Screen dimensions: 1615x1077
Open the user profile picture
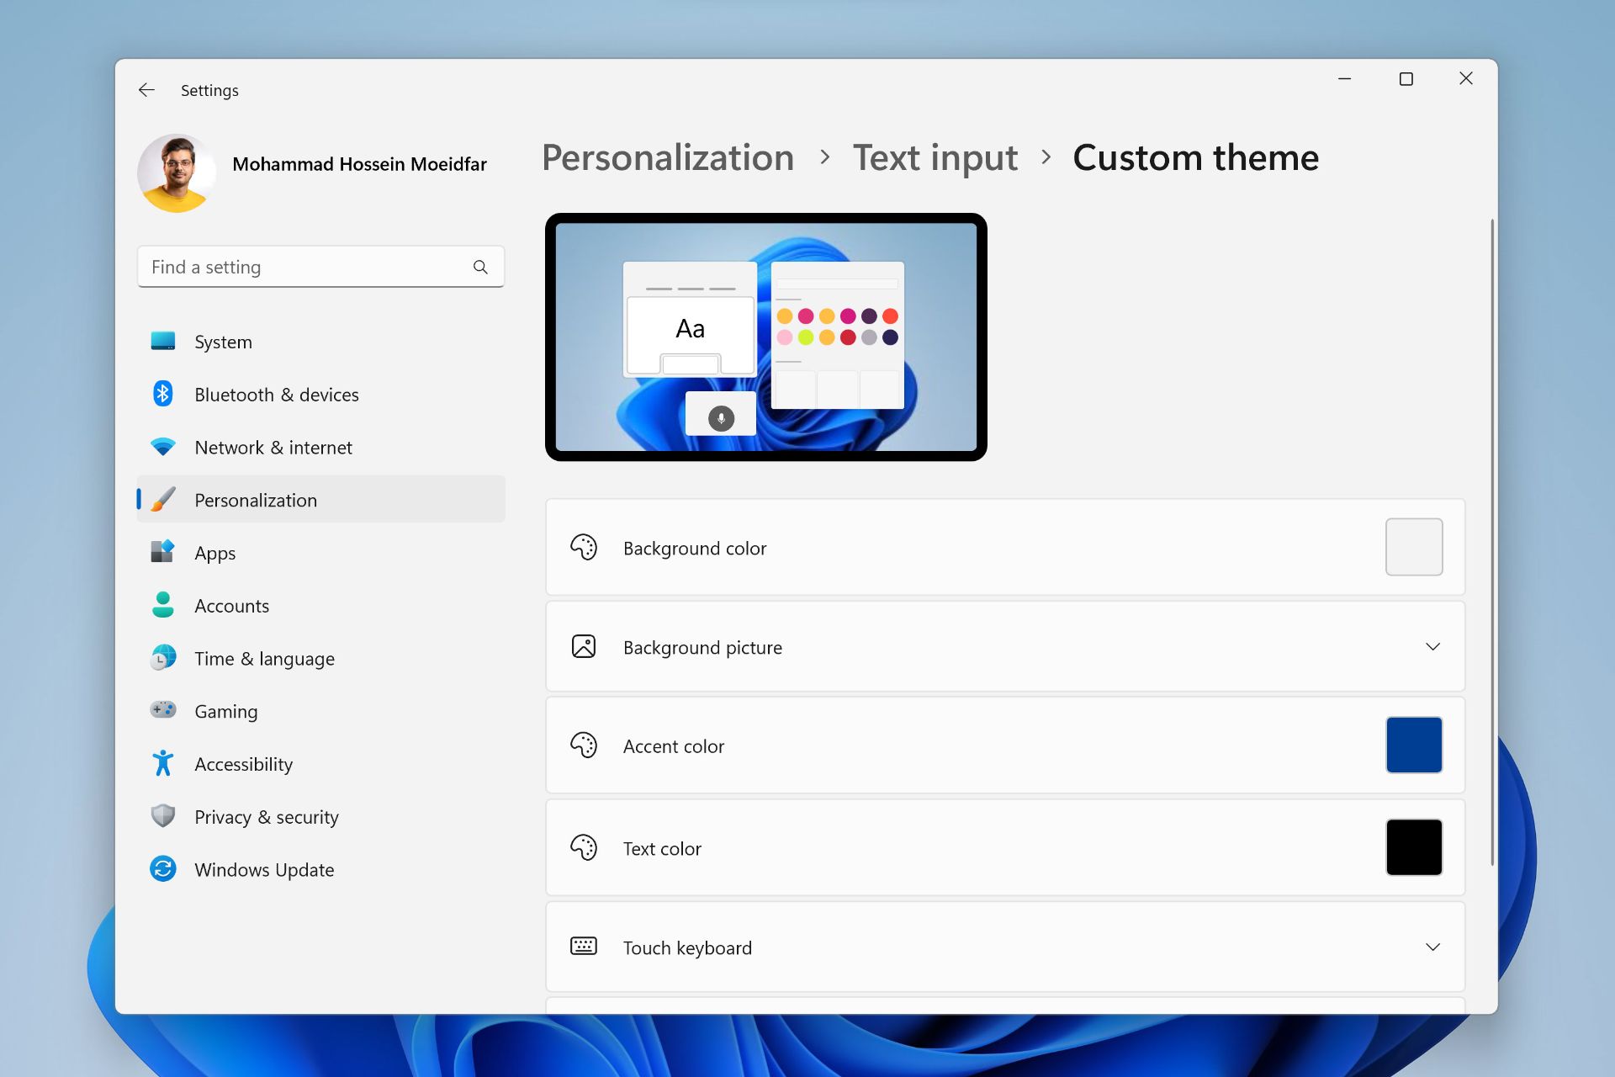(177, 173)
